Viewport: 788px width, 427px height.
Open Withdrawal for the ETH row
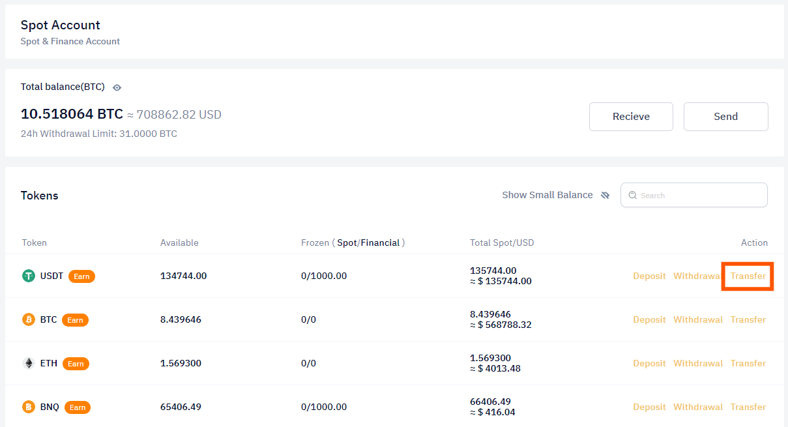[x=697, y=363]
